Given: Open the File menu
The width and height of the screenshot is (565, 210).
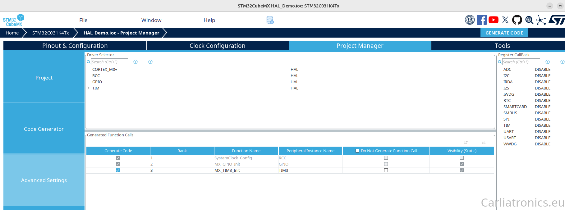Looking at the screenshot, I should [83, 20].
